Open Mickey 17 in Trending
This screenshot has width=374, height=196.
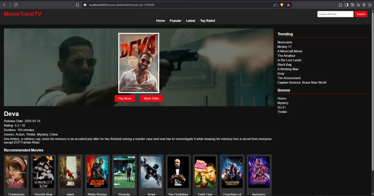pyautogui.click(x=284, y=47)
